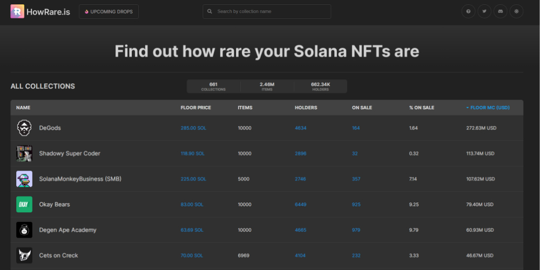Viewport: 540px width, 270px height.
Task: Open Cets on Creck name link
Action: click(58, 255)
